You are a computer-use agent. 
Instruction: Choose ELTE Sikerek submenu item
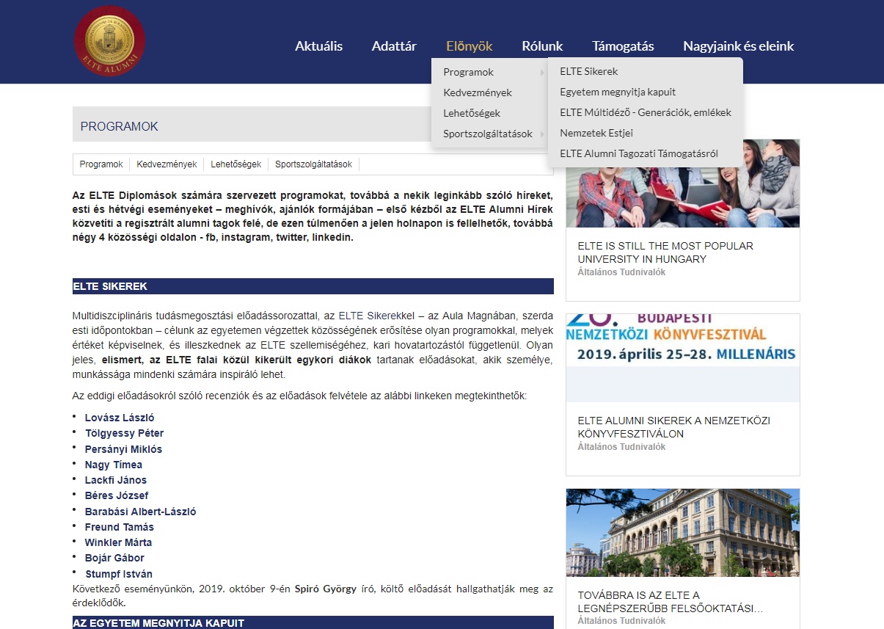click(x=589, y=71)
